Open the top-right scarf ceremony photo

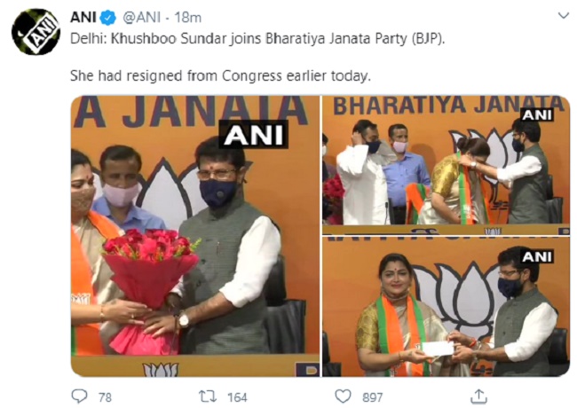[446, 165]
